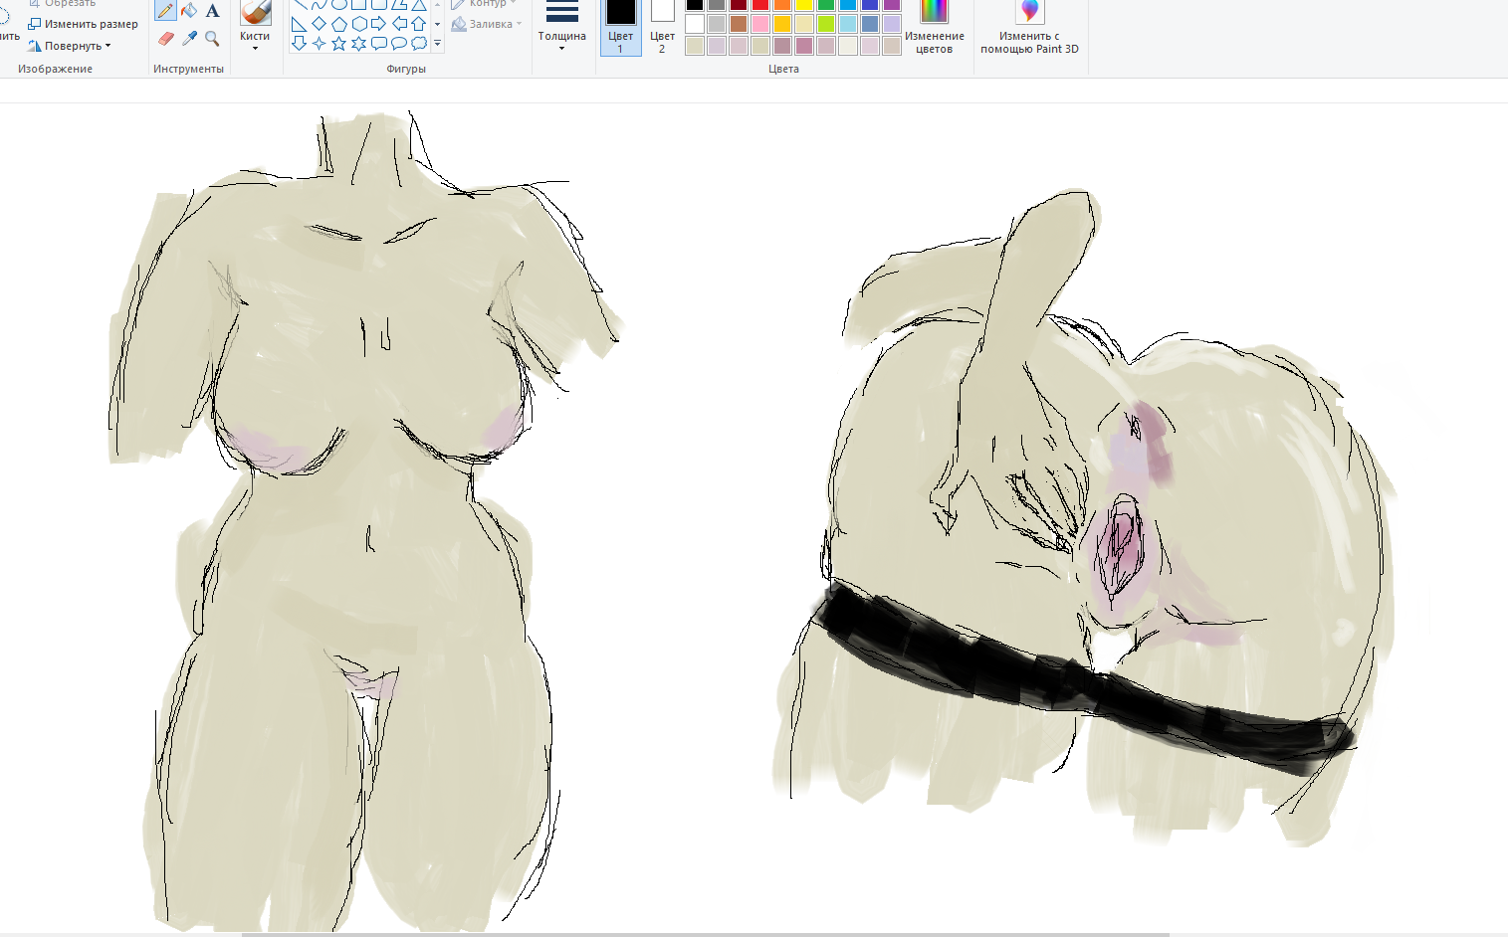Activate Цвет 1 foreground color box
Image resolution: width=1508 pixels, height=937 pixels.
tap(620, 26)
